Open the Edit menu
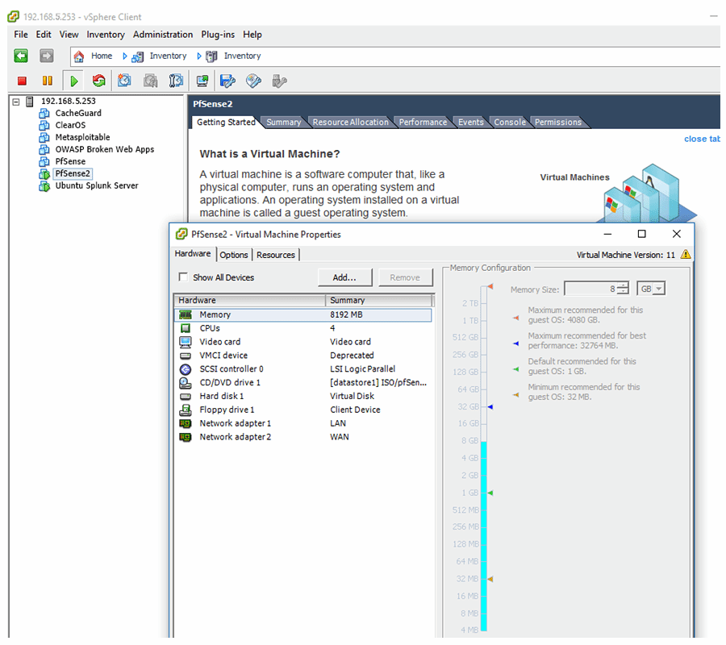The height and width of the screenshot is (645, 726). click(x=44, y=35)
